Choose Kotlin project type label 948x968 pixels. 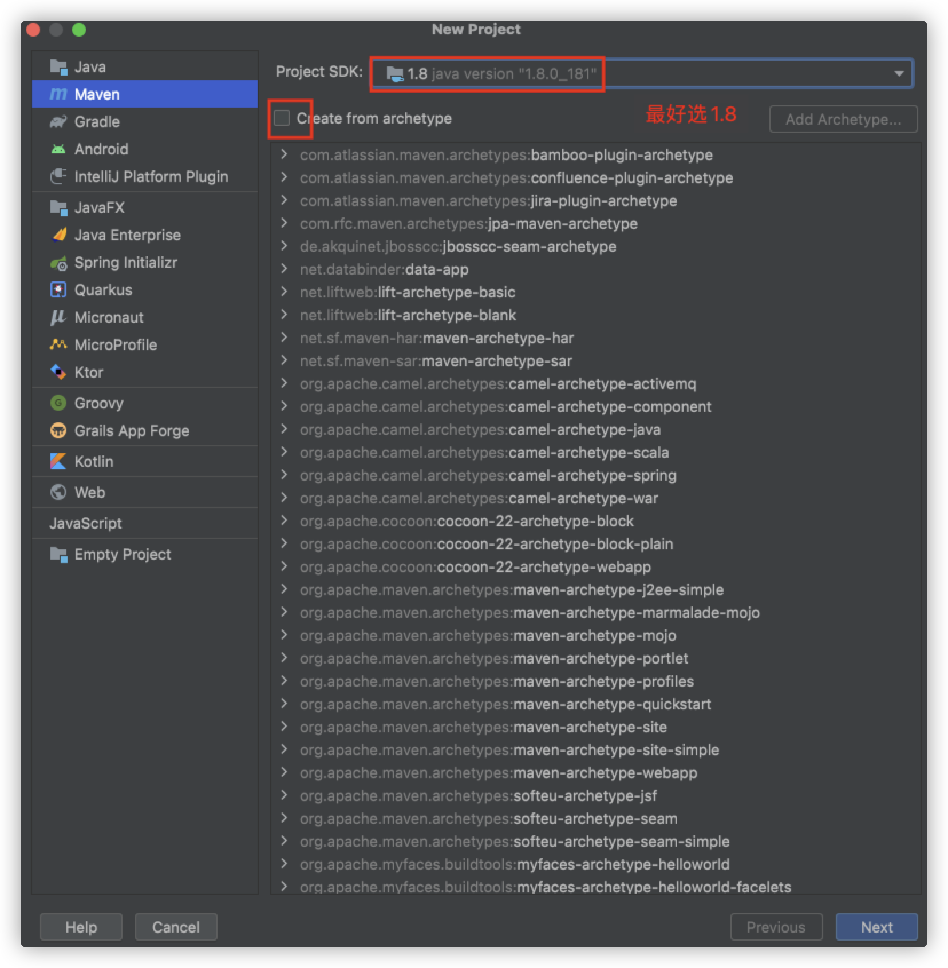[94, 461]
